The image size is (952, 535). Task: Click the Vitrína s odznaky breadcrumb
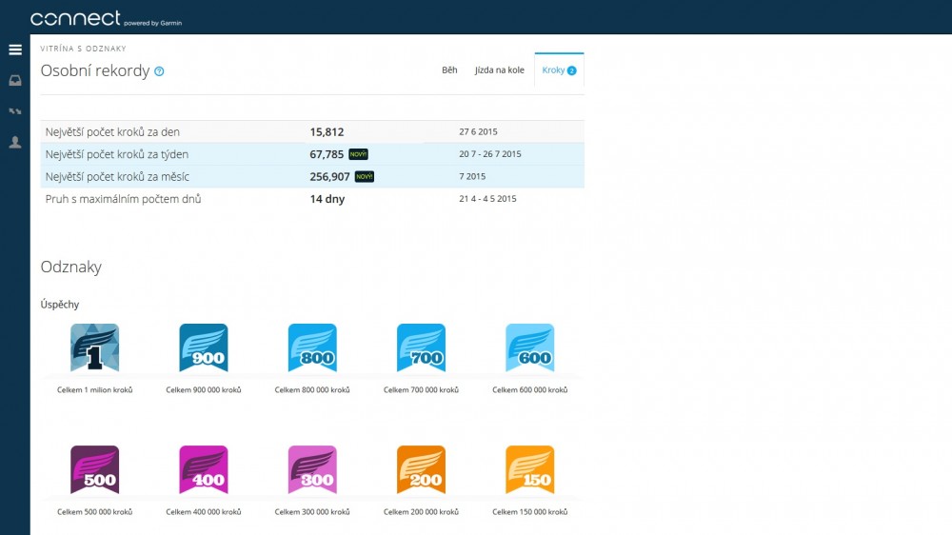pos(84,48)
